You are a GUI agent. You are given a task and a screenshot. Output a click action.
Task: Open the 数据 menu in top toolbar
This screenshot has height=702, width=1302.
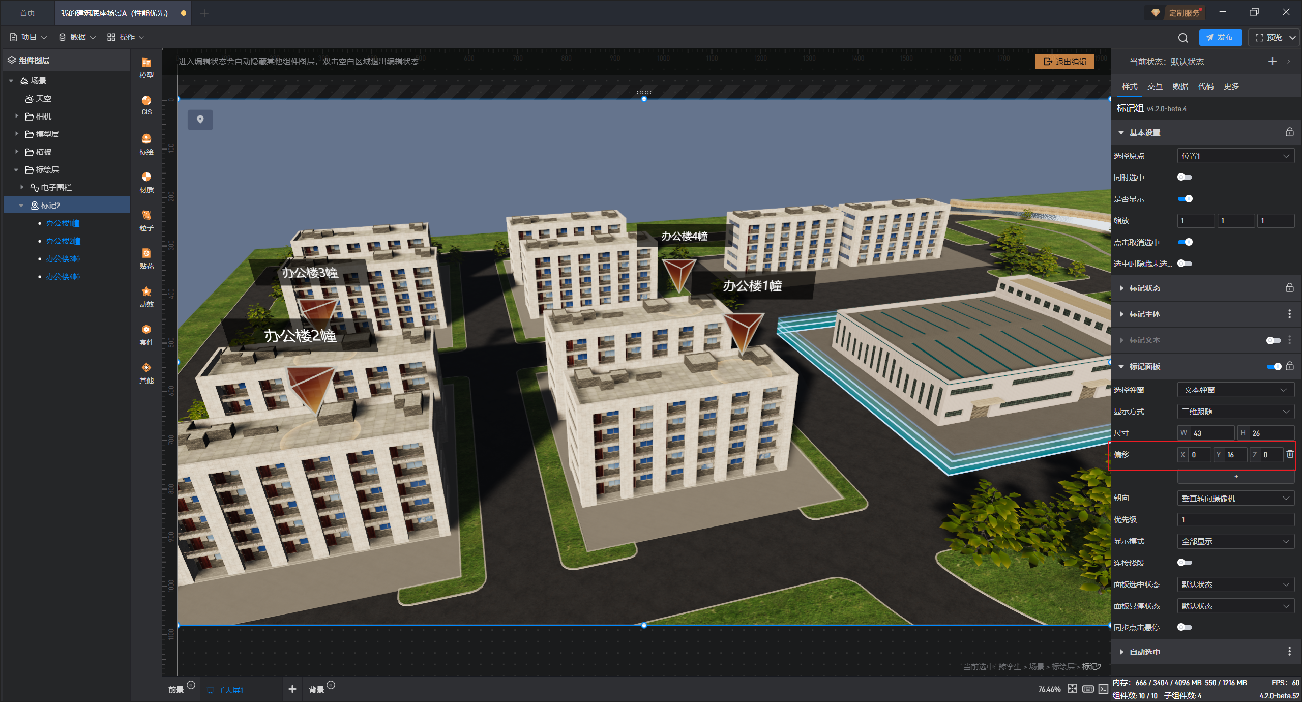[77, 37]
